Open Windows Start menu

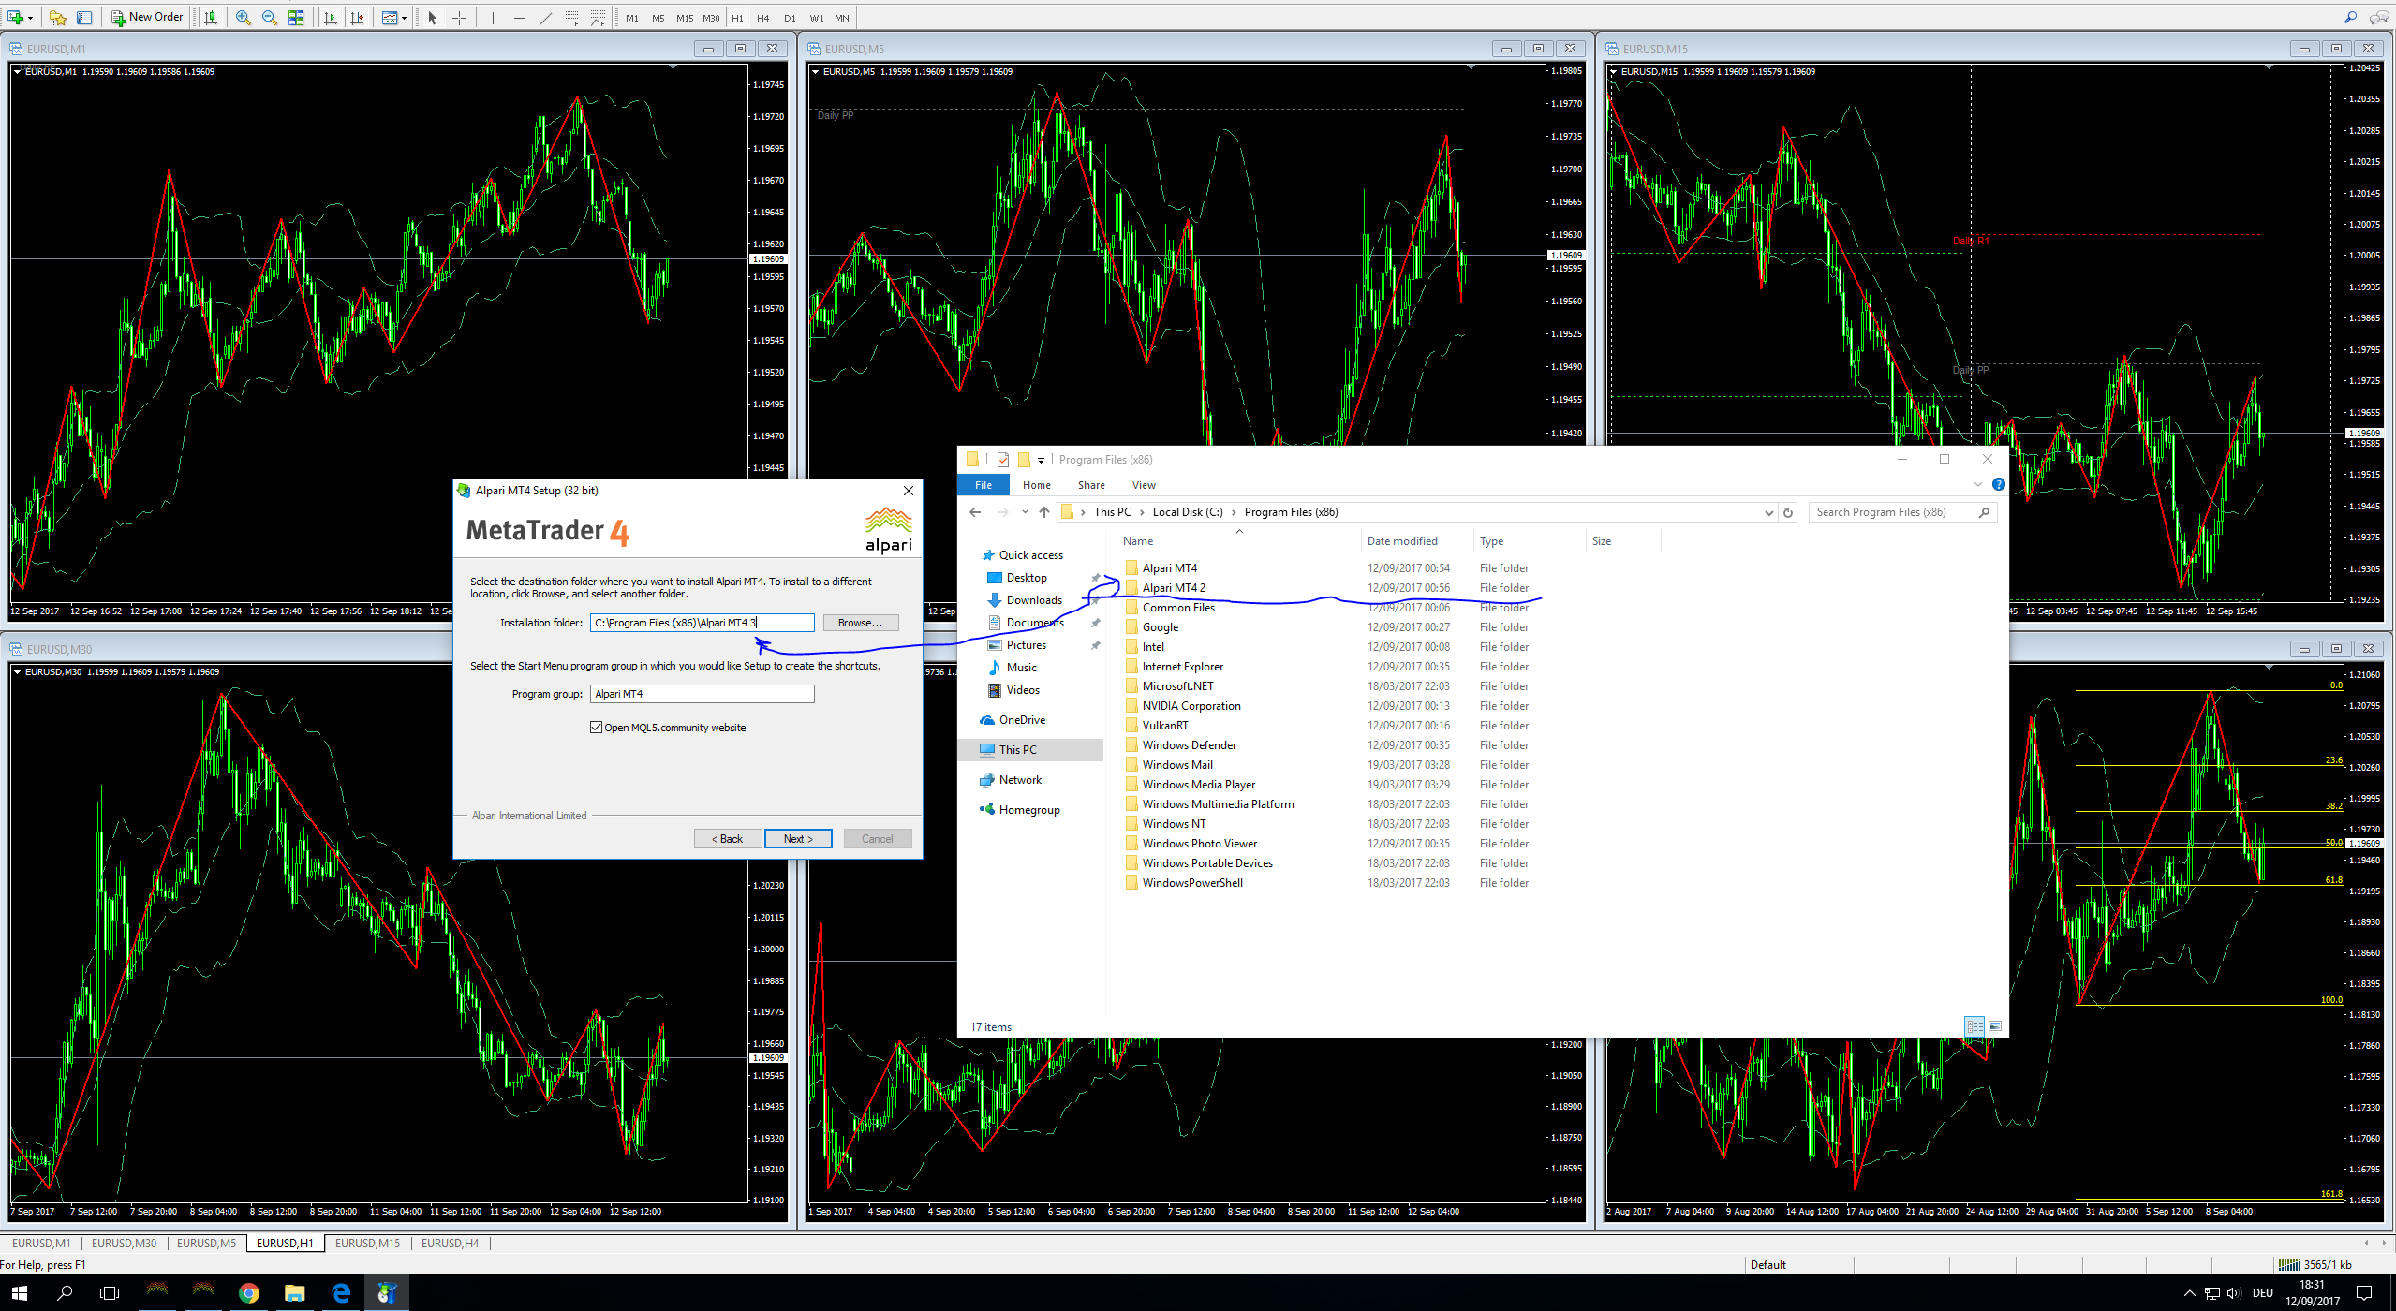tap(19, 1292)
